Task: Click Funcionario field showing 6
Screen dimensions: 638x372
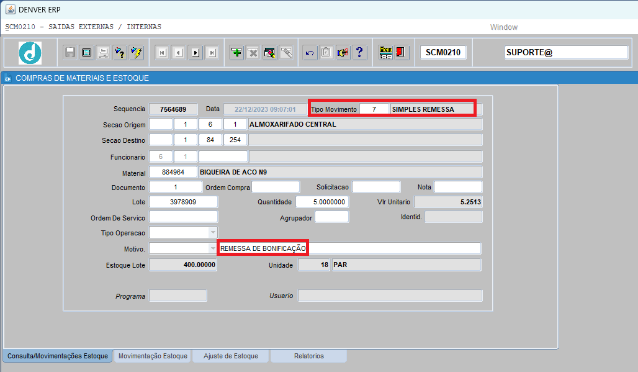Action: (161, 157)
